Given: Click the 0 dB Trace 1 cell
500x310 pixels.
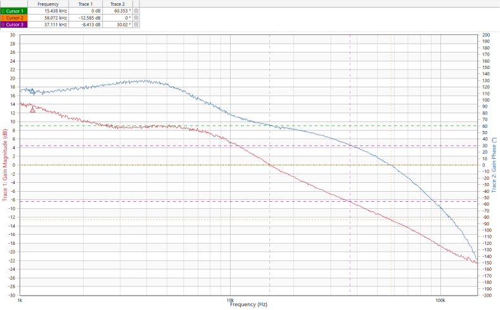Looking at the screenshot, I should tap(86, 11).
